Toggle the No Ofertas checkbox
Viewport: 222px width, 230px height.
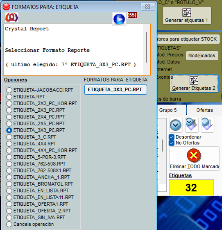click(x=172, y=143)
